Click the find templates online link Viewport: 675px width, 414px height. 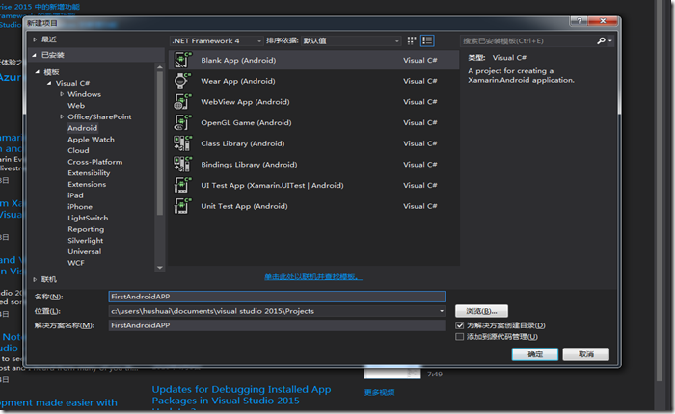pos(313,277)
